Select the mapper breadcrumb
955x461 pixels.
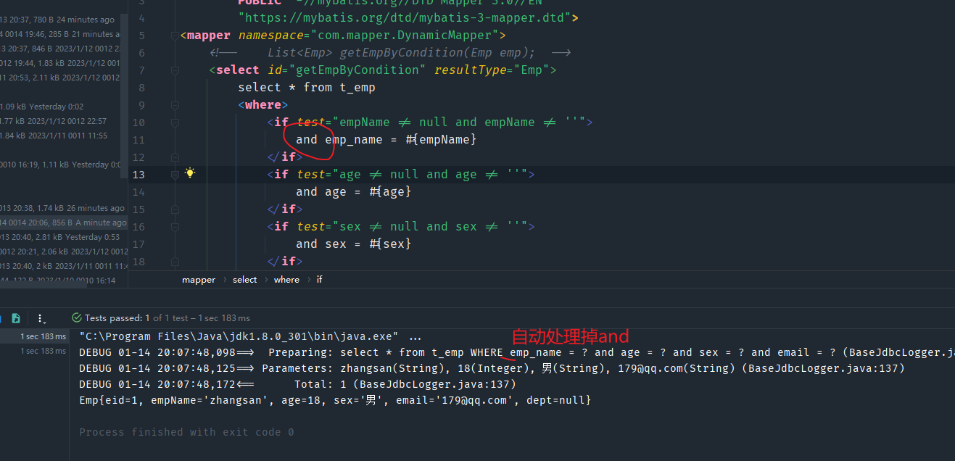click(x=198, y=280)
